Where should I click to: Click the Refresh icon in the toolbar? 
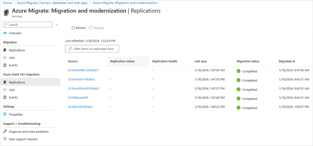[73, 28]
